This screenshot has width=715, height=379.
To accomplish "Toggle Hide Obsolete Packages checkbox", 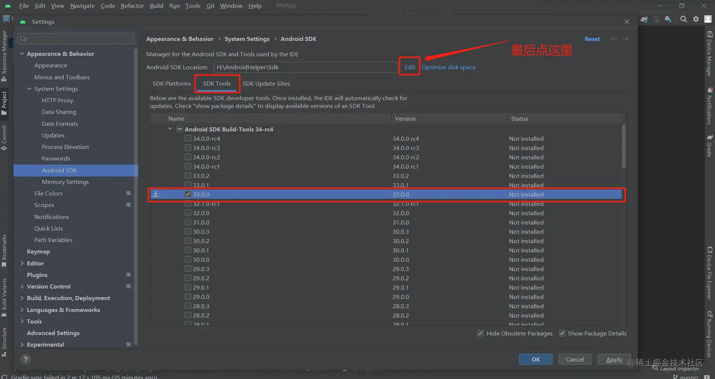I will (481, 333).
